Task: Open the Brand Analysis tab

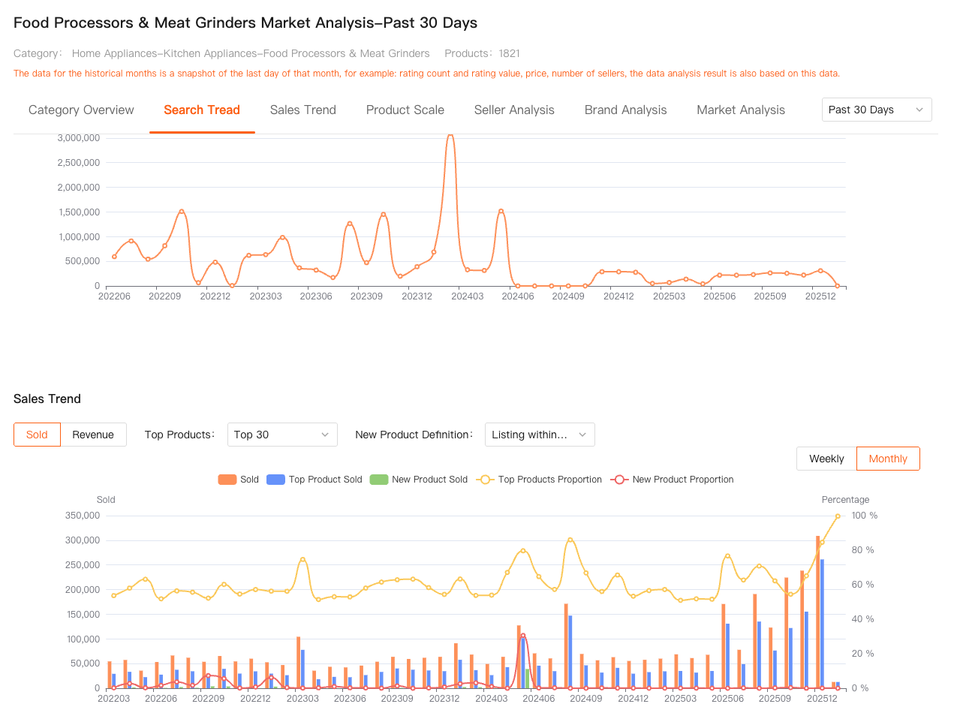Action: 625,110
